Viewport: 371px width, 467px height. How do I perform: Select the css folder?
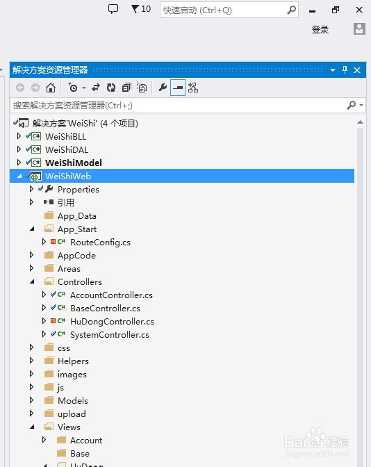click(64, 348)
